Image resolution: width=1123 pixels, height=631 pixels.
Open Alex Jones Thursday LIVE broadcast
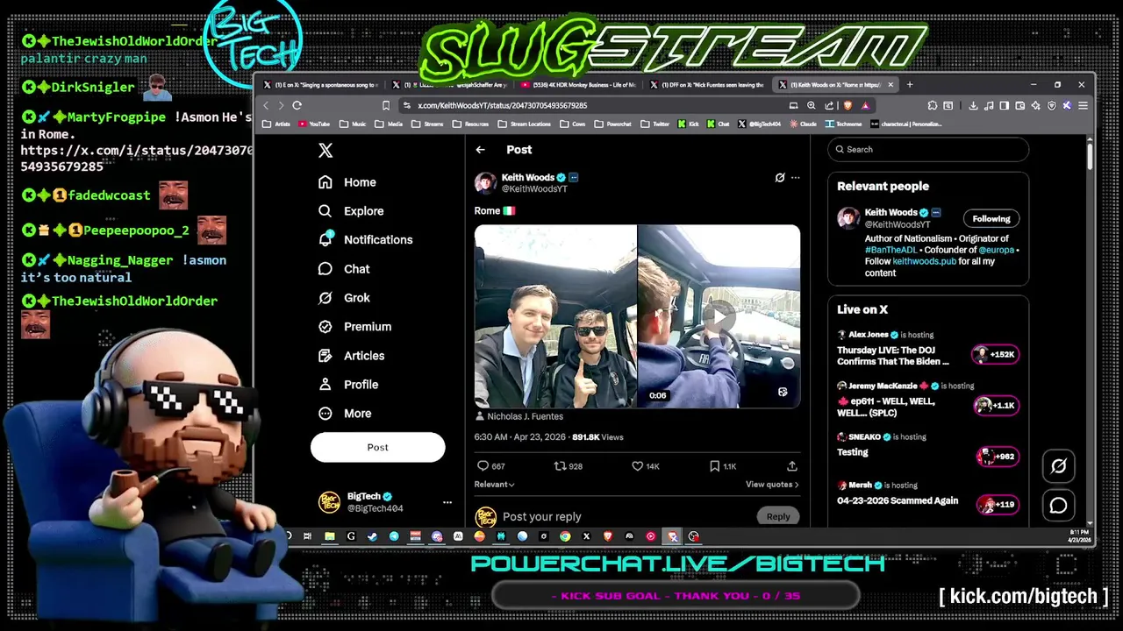pyautogui.click(x=927, y=349)
